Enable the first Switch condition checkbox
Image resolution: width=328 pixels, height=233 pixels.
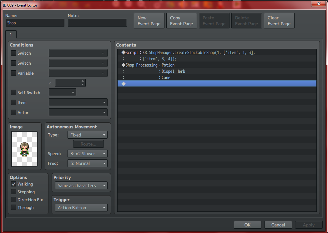(x=13, y=53)
